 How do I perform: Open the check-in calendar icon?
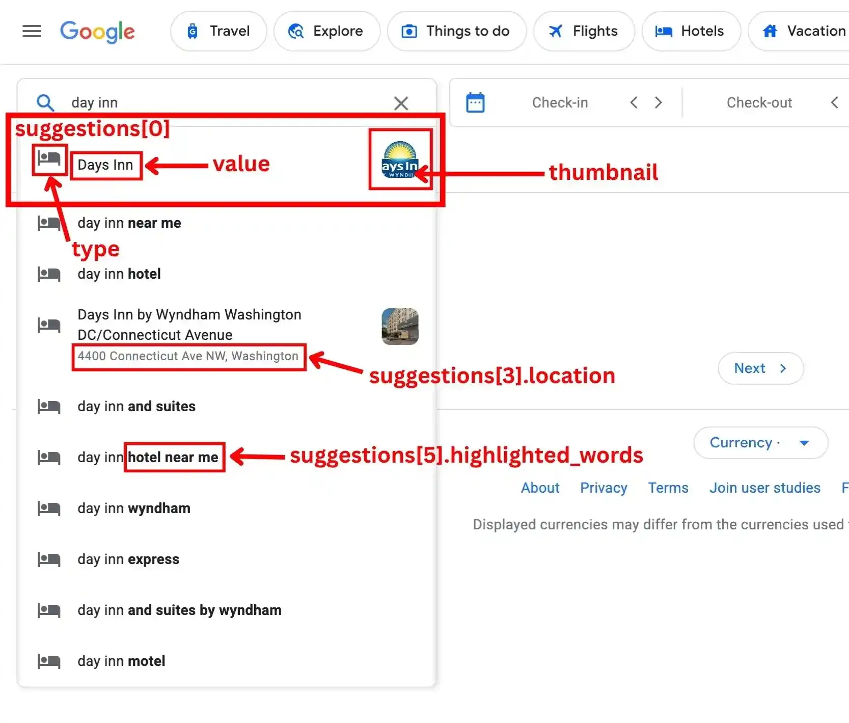click(x=475, y=102)
